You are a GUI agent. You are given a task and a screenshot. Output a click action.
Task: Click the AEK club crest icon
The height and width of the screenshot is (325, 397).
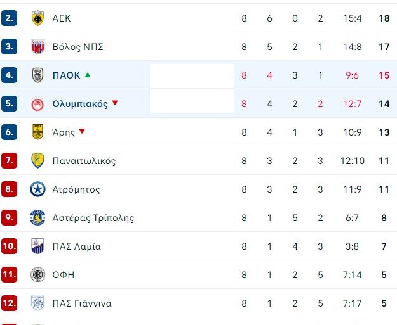[x=38, y=18]
